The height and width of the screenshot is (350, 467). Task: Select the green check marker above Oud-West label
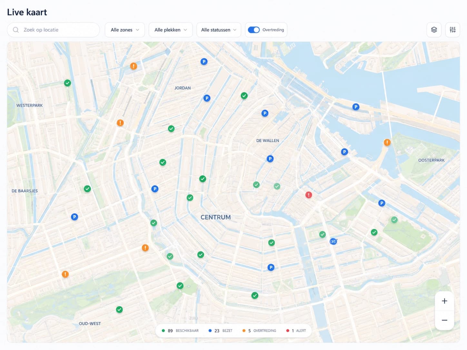pyautogui.click(x=119, y=309)
